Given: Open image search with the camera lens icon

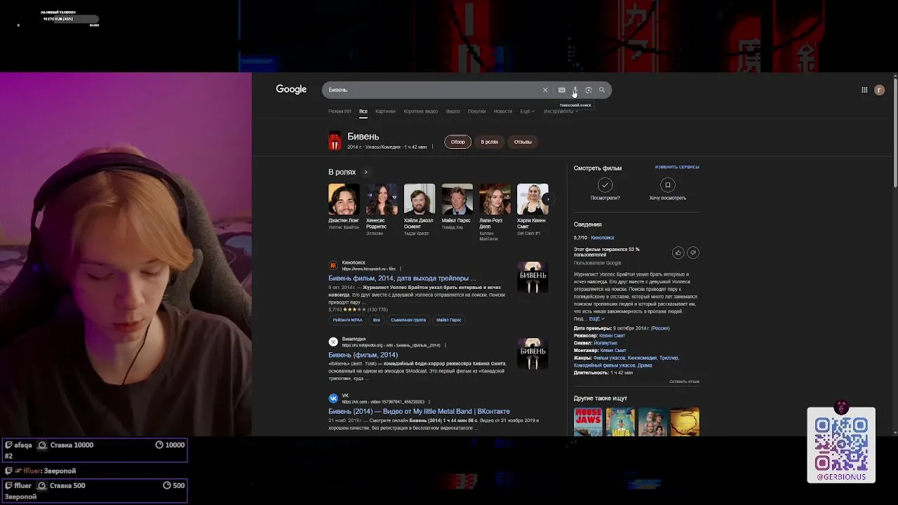Looking at the screenshot, I should coord(589,90).
